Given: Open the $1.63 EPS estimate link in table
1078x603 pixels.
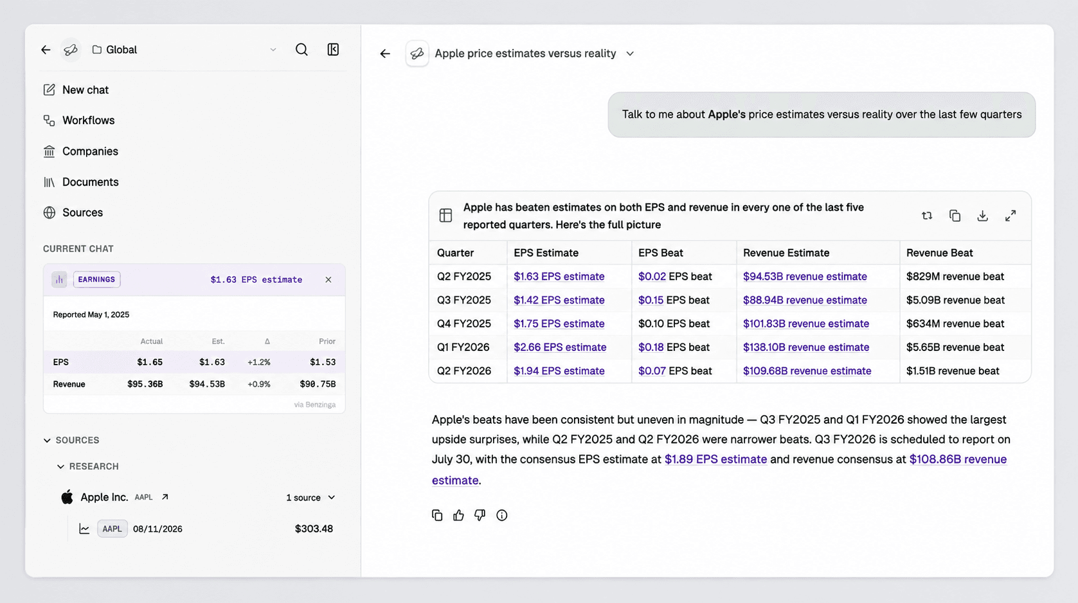Looking at the screenshot, I should (559, 276).
